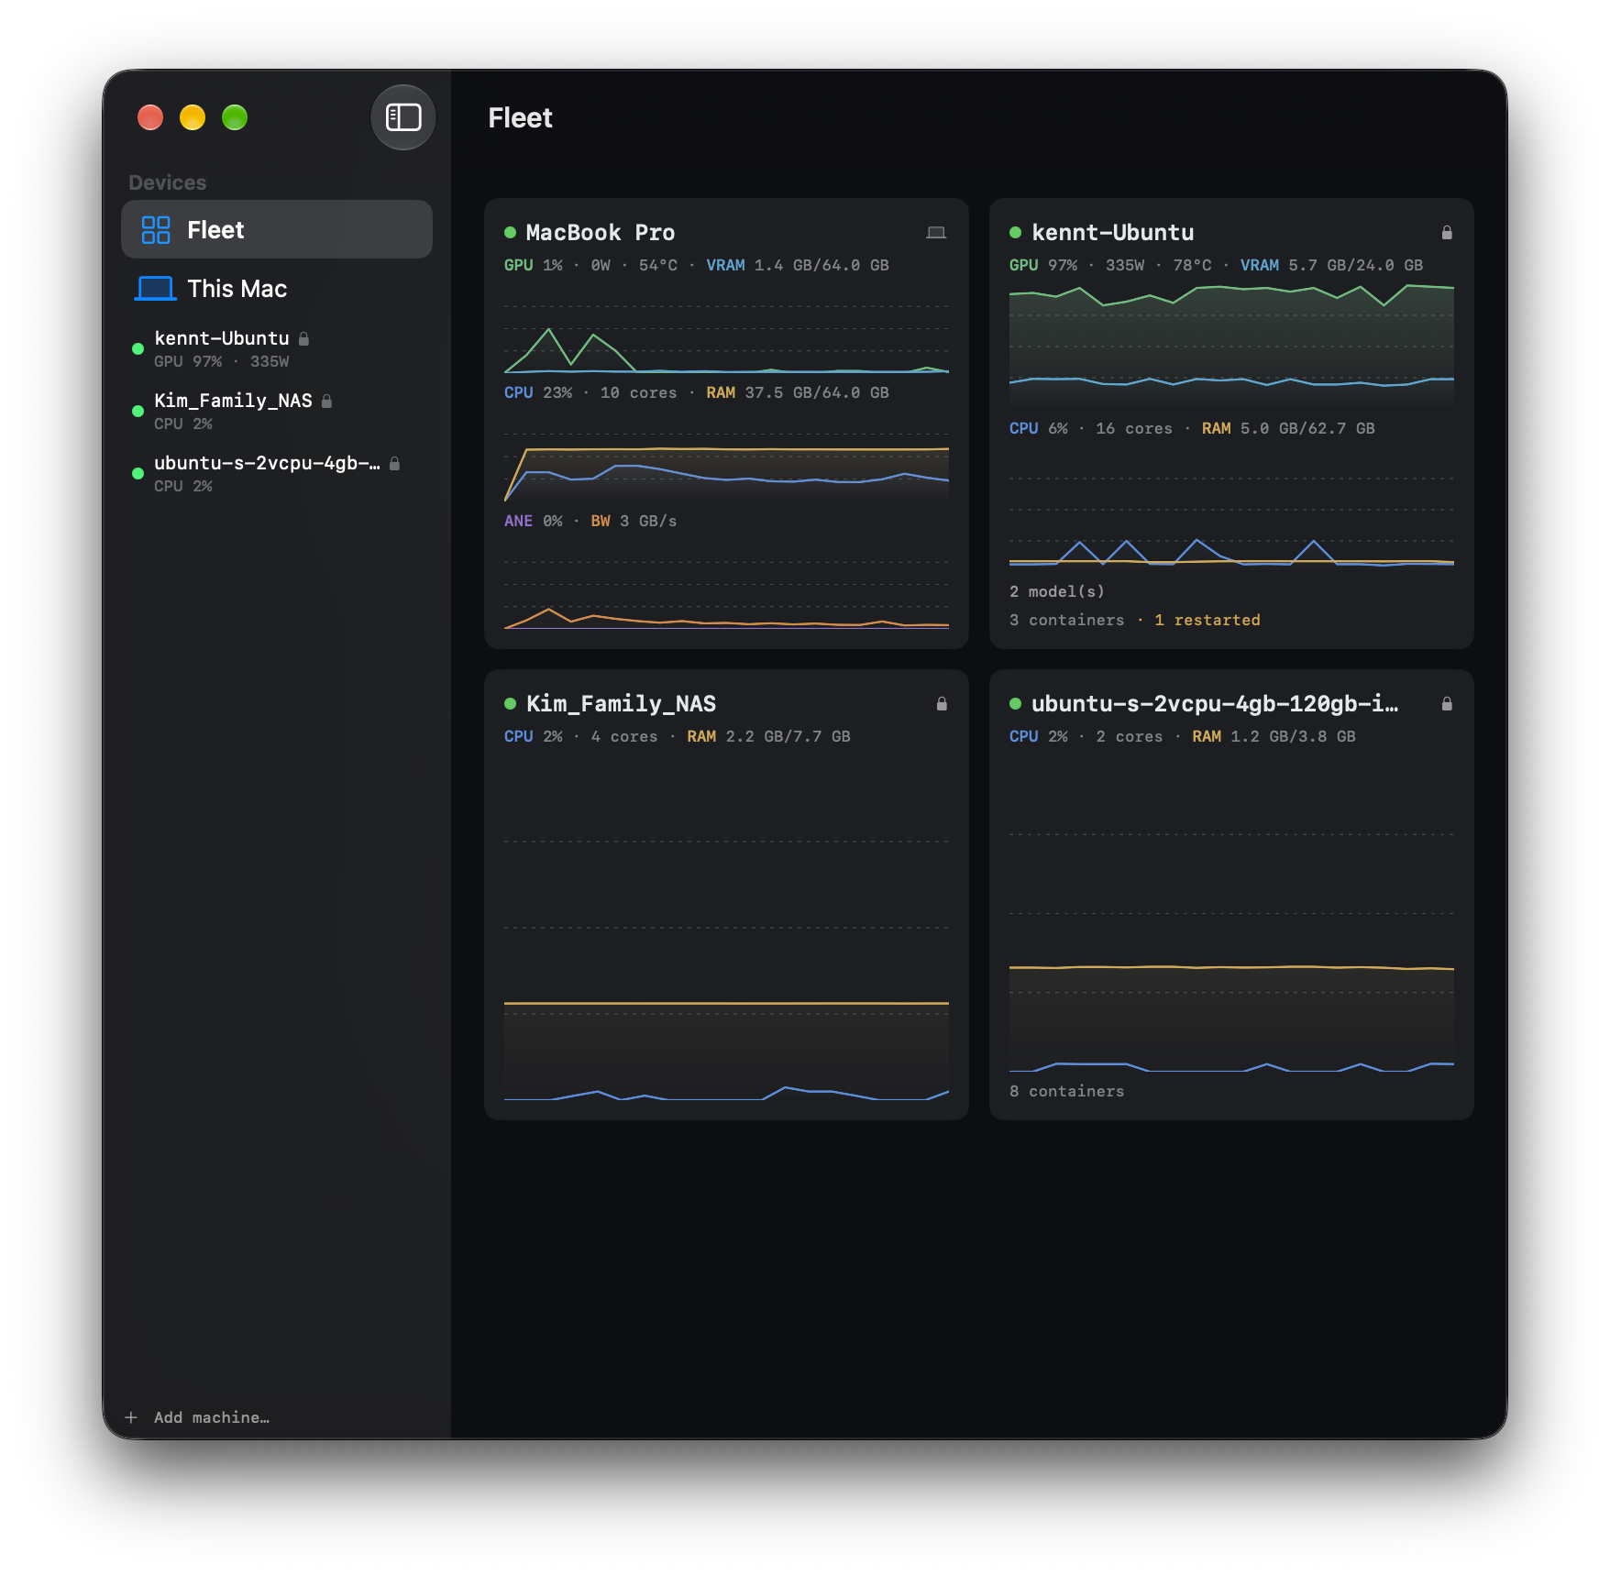
Task: Click '3 containers' on kennt-Ubuntu card
Action: pyautogui.click(x=1067, y=621)
